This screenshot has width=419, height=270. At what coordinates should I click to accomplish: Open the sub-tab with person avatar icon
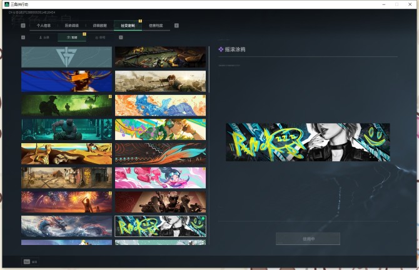pos(44,37)
